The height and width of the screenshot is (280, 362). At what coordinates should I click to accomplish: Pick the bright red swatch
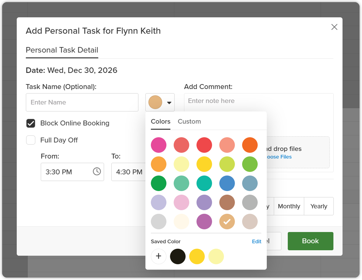coord(204,145)
